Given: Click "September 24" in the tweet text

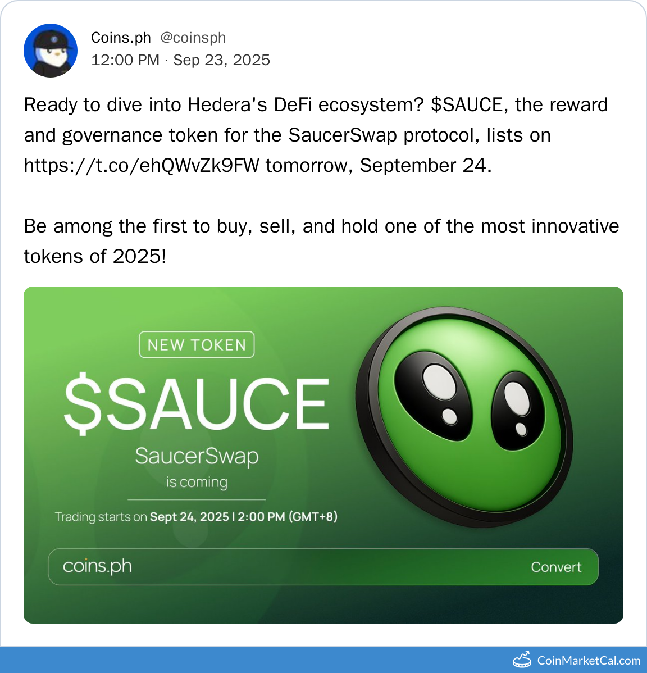Looking at the screenshot, I should tap(423, 166).
